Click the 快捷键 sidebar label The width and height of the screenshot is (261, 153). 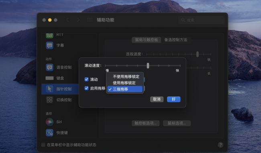62,133
